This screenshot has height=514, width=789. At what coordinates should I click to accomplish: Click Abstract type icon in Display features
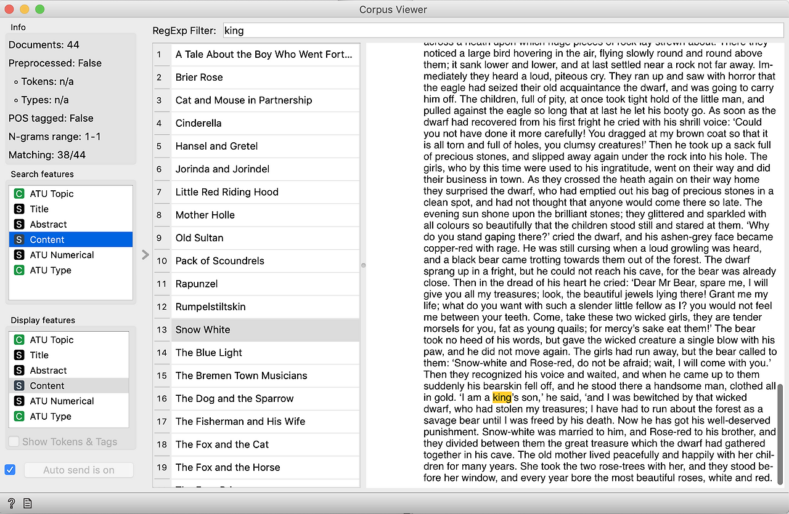pyautogui.click(x=20, y=371)
